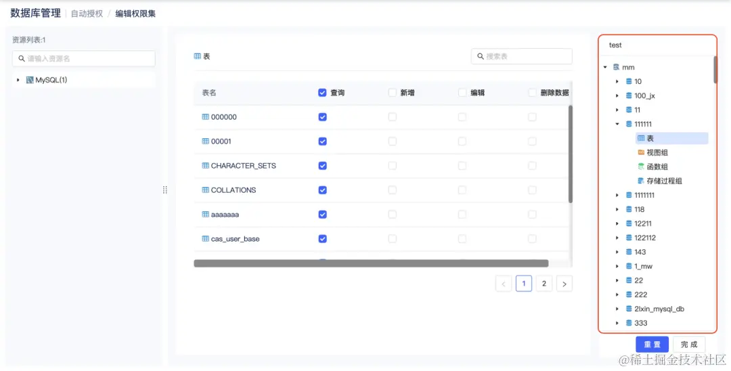Click the table icon beside cas_user_base

[x=206, y=238]
